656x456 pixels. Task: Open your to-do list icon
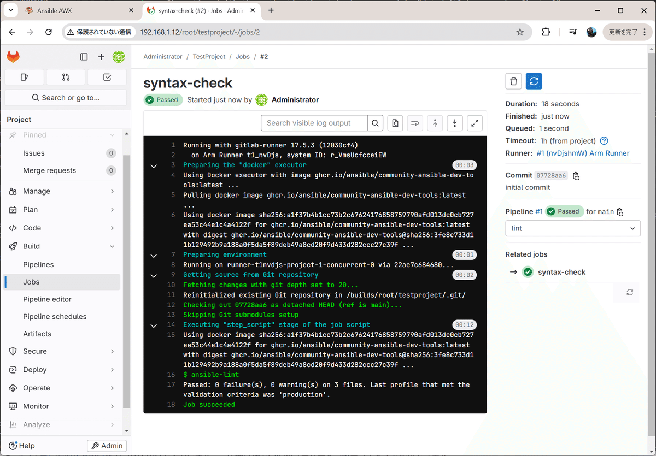(x=107, y=77)
